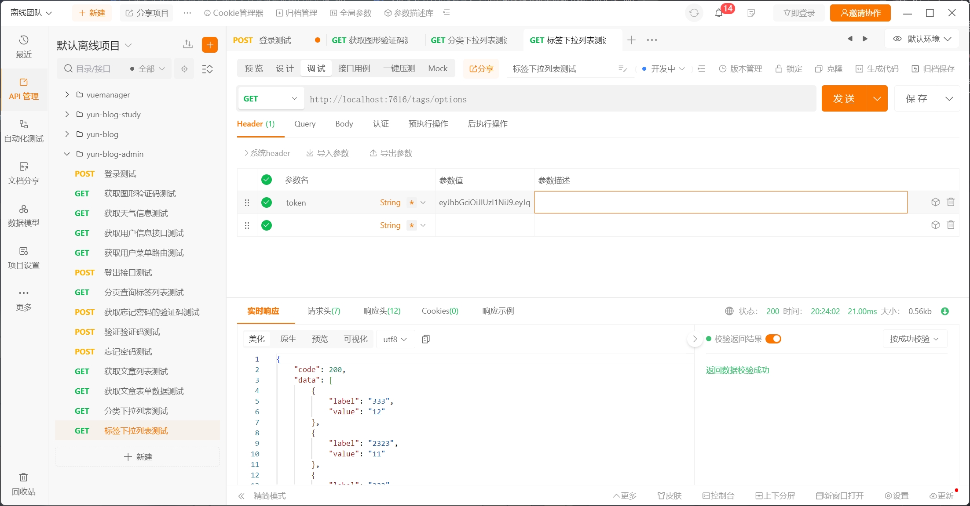Open the GET request method dropdown

point(270,99)
